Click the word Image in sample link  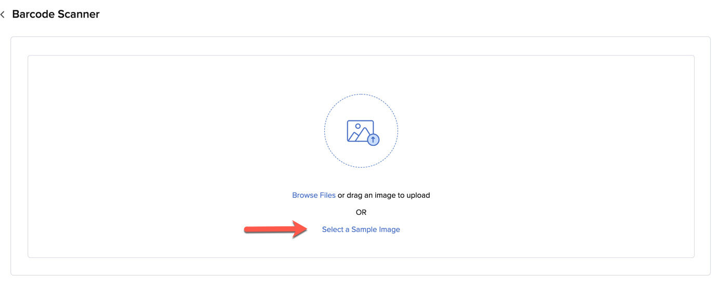coord(390,229)
